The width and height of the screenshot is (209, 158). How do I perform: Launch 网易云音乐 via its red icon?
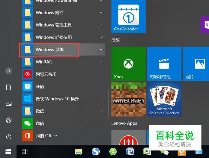pyautogui.click(x=27, y=74)
